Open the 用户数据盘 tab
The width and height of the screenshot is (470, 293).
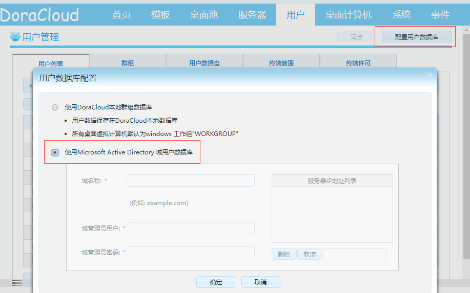205,63
